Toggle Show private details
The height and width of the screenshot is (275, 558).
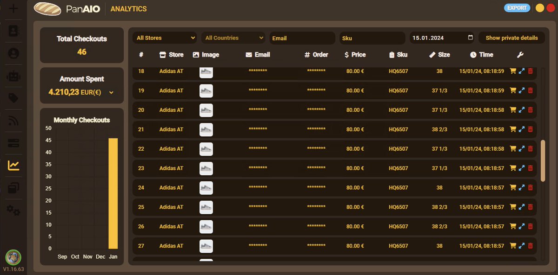tap(511, 38)
